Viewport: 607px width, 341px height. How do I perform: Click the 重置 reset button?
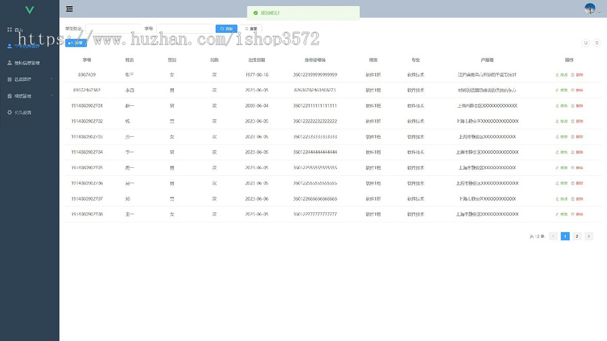251,28
